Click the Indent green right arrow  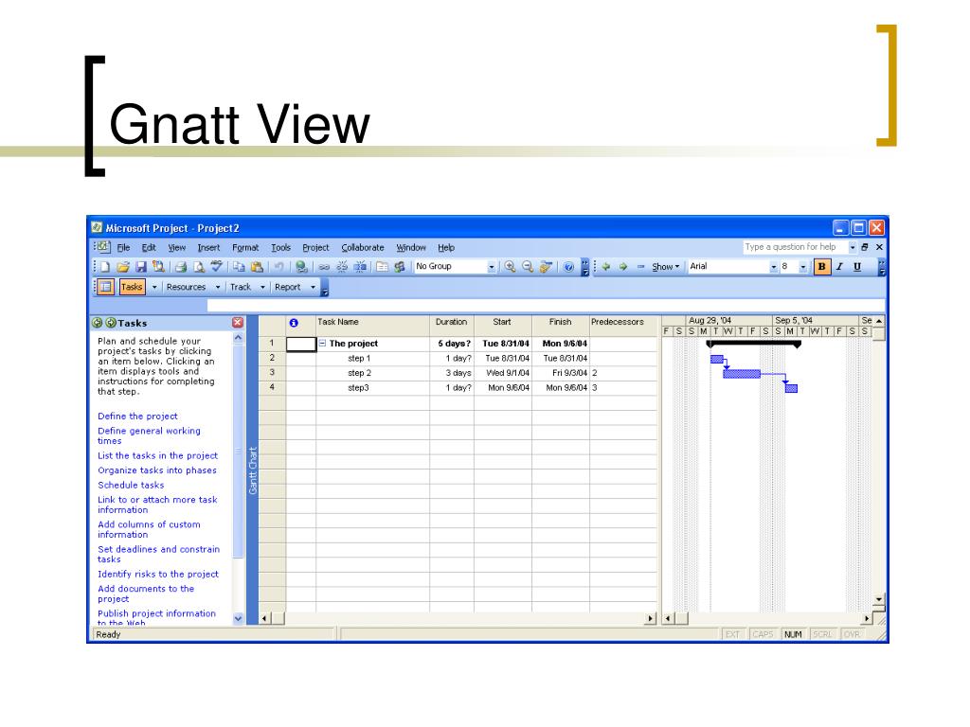(623, 266)
